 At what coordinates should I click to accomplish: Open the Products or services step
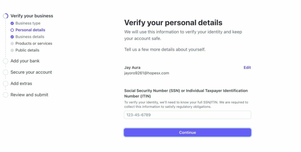(34, 44)
